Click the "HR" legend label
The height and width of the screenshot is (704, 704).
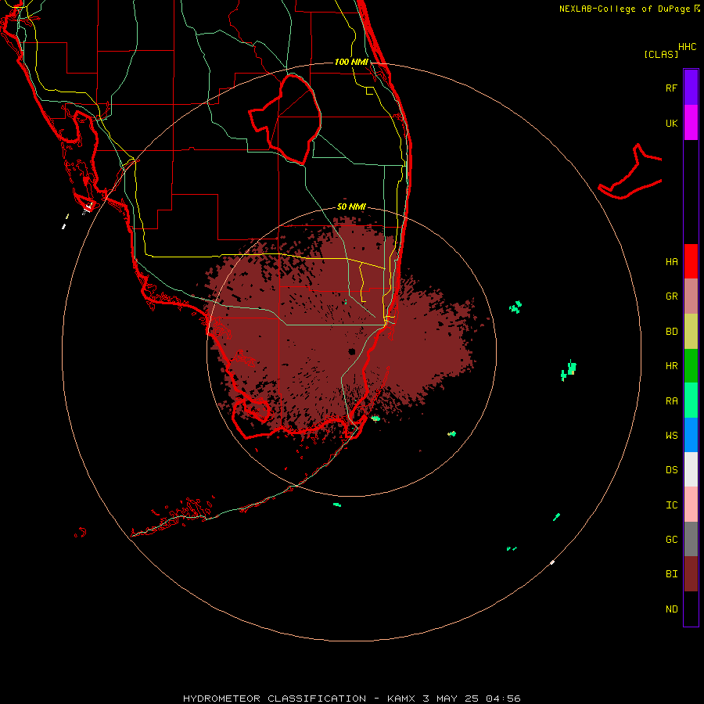tap(671, 366)
